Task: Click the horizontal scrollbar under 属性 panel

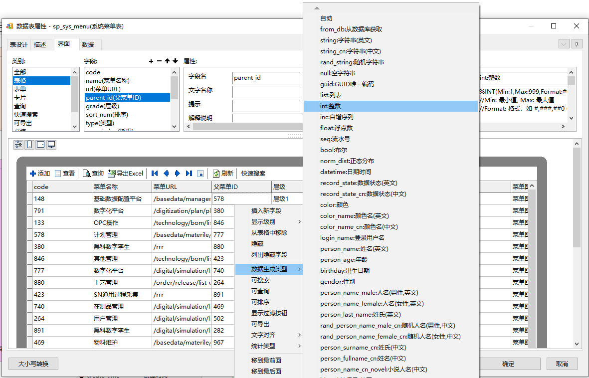Action: (248, 127)
